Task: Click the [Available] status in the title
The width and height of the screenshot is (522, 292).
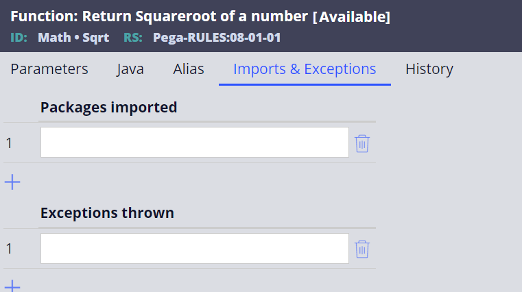Action: (x=352, y=16)
